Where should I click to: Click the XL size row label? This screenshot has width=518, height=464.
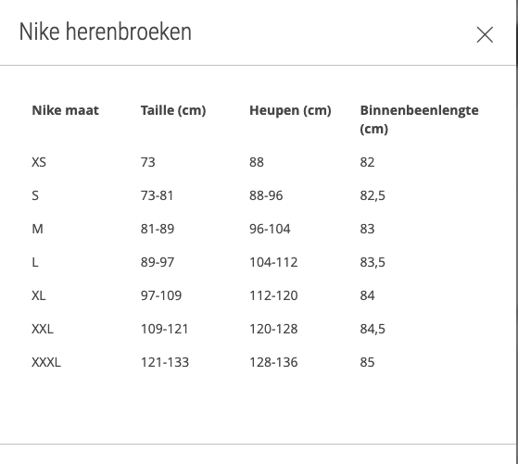click(x=39, y=295)
